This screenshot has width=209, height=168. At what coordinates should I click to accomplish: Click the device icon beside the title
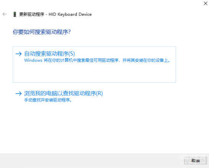[15, 14]
